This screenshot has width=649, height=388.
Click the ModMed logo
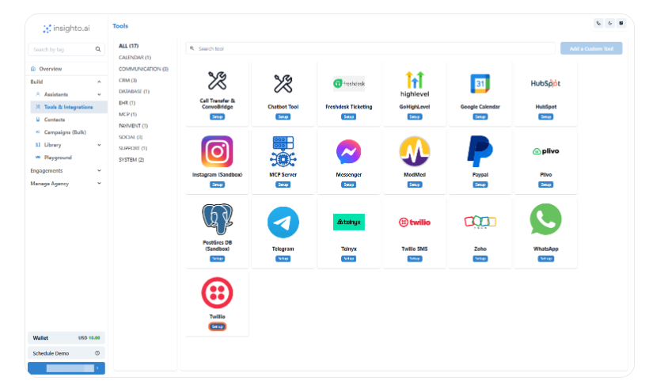[x=415, y=151]
